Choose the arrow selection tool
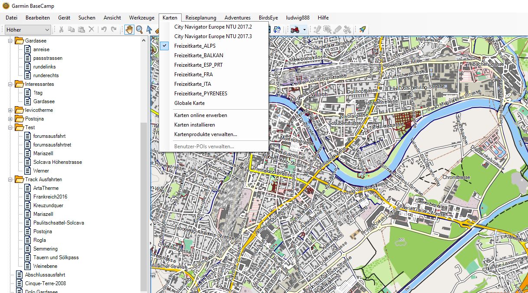The height and width of the screenshot is (293, 528). [x=149, y=29]
